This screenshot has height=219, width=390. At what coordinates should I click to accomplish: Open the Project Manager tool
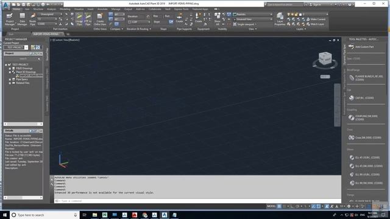point(10,19)
